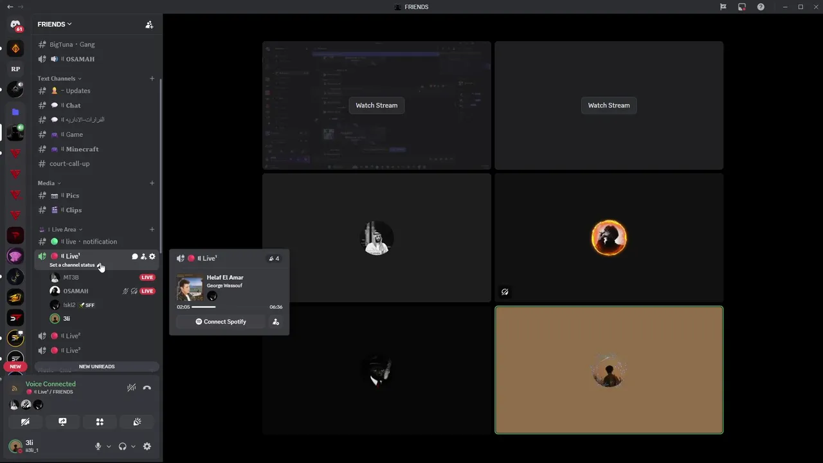
Task: Click the help question mark icon
Action: [x=761, y=7]
